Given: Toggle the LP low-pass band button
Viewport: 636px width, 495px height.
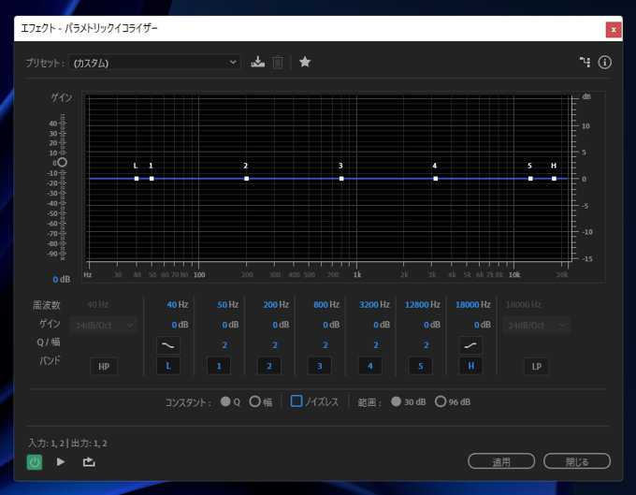Looking at the screenshot, I should (536, 367).
